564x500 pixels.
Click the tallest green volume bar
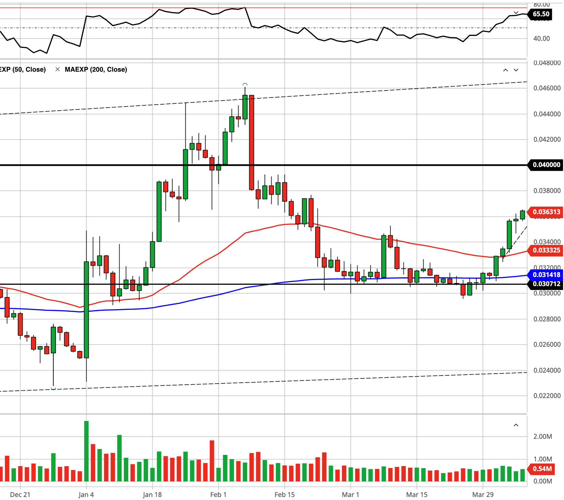click(86, 451)
